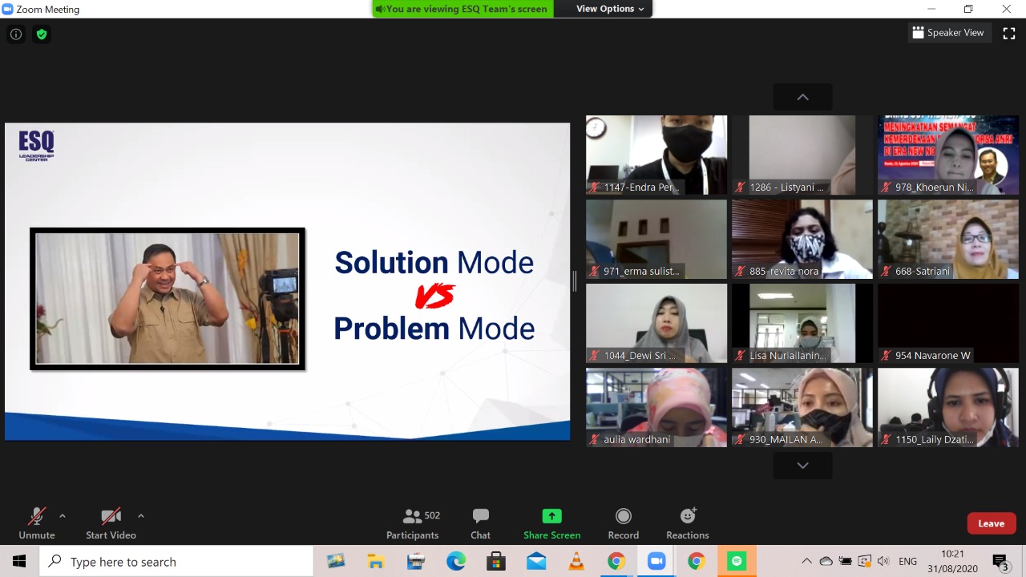Image resolution: width=1026 pixels, height=577 pixels.
Task: Open the Participants panel
Action: click(412, 523)
